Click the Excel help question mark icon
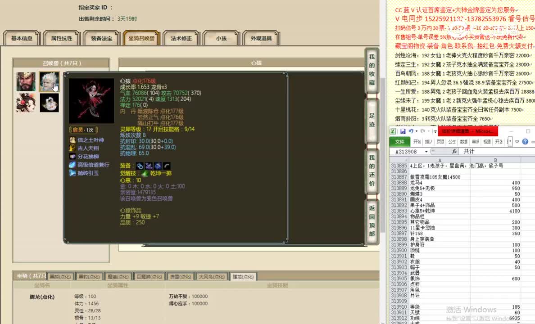Viewport: 535px width, 324px height. pos(525,142)
